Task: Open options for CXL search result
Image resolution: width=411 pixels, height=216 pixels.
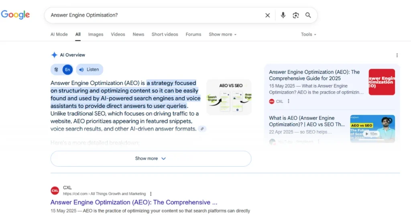Action: click(151, 194)
